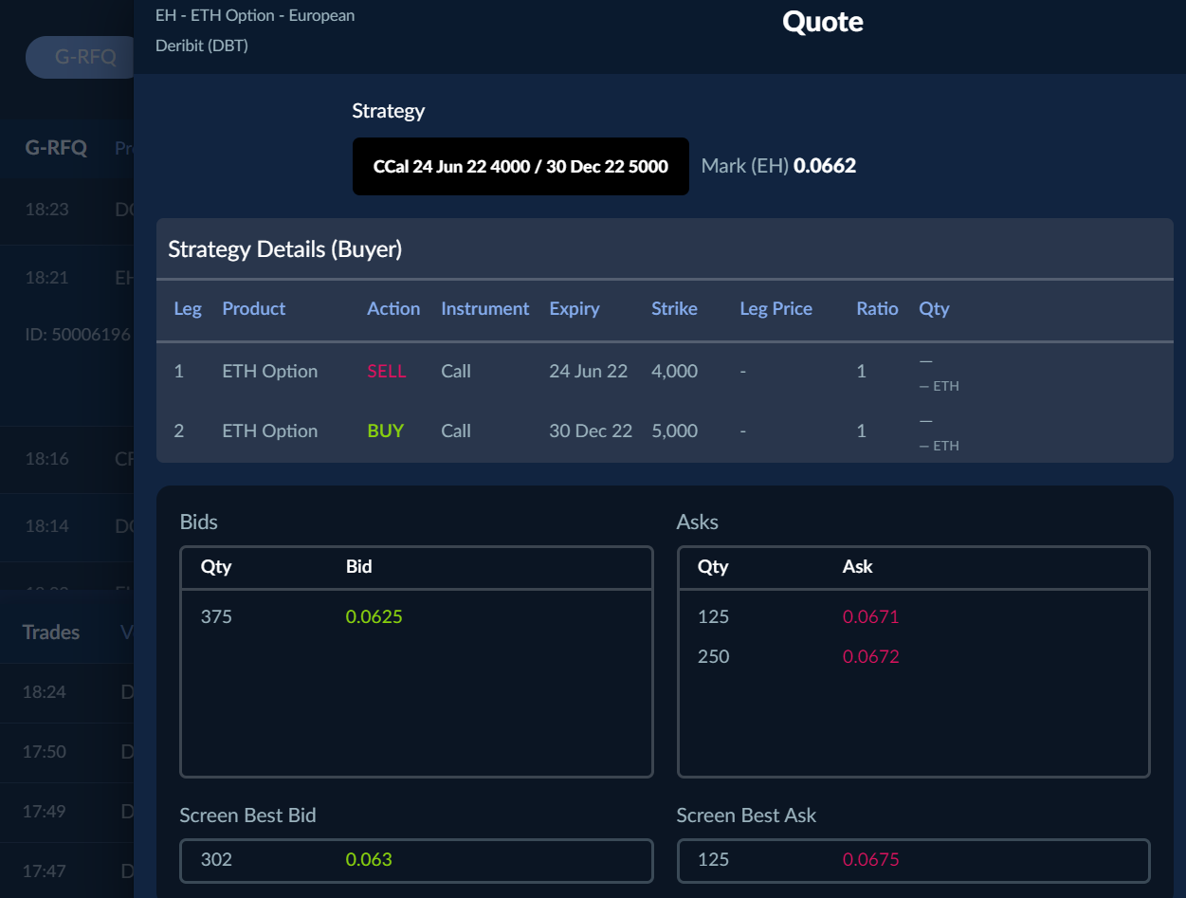The width and height of the screenshot is (1186, 898).
Task: Click Screen Best Ask 0.0675 value
Action: (870, 860)
